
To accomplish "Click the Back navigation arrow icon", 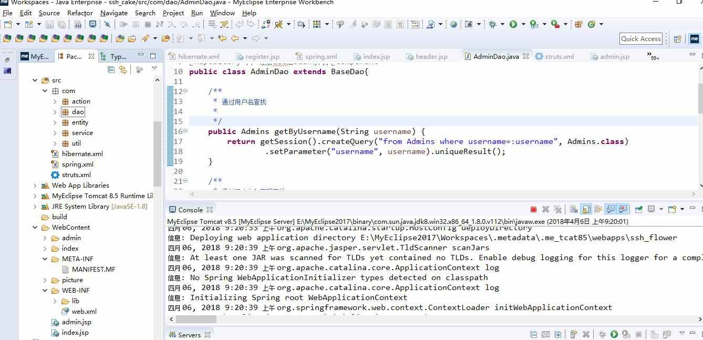I will [234, 38].
